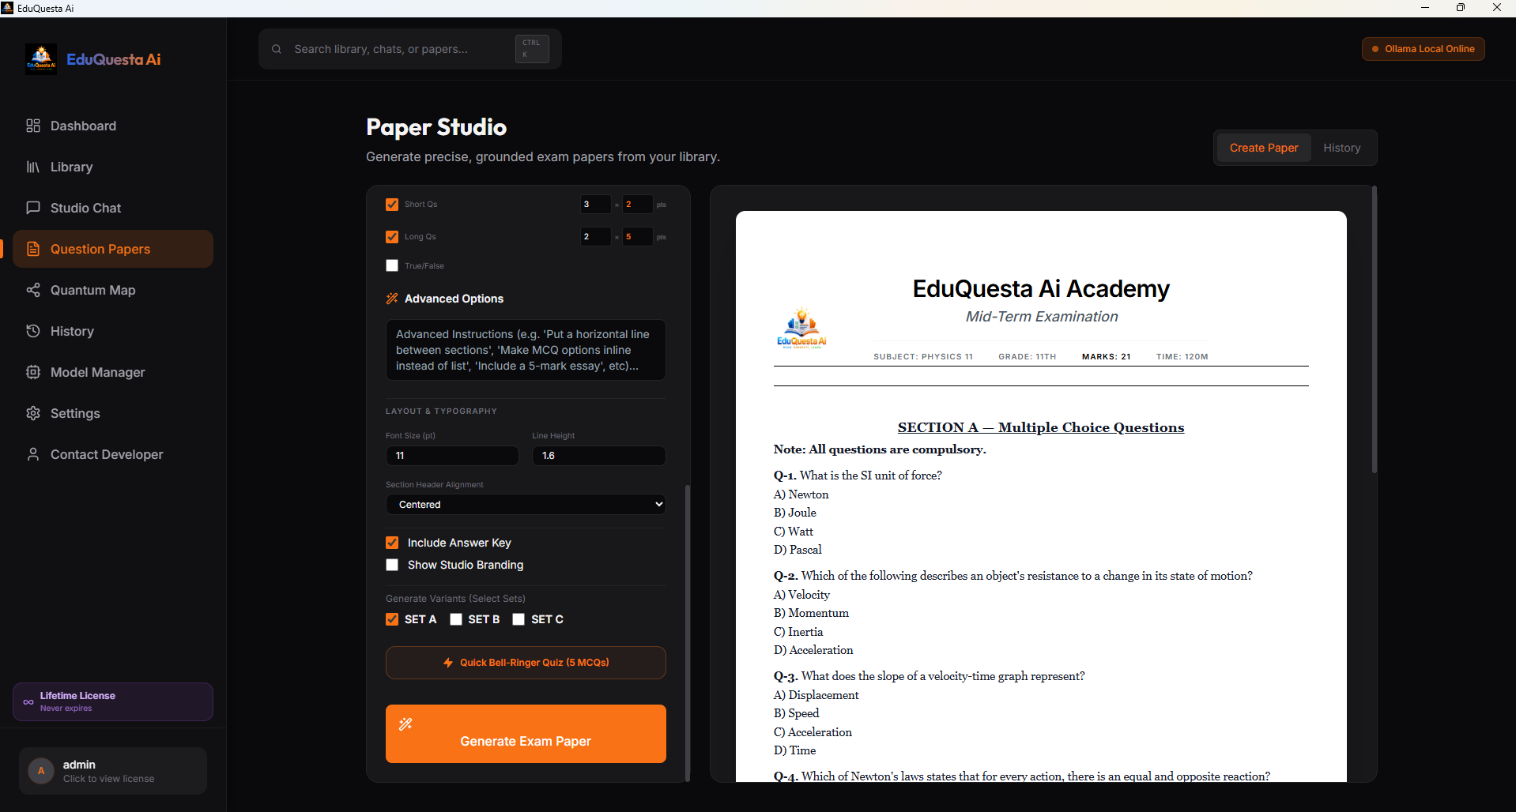Enable the SET B variant
The width and height of the screenshot is (1516, 812).
pyautogui.click(x=455, y=619)
